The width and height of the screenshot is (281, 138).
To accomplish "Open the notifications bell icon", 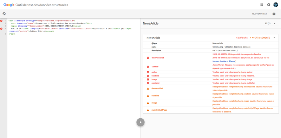I will tap(268, 5).
